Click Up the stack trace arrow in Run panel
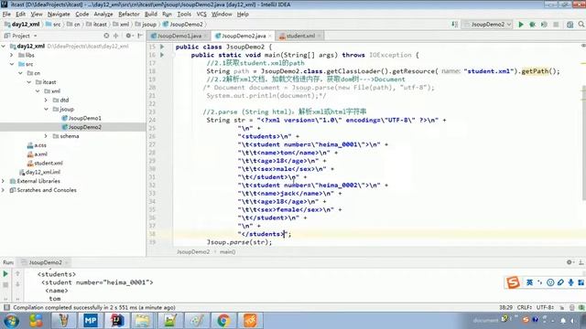Viewport: 586px width, 329px height. pos(17,274)
